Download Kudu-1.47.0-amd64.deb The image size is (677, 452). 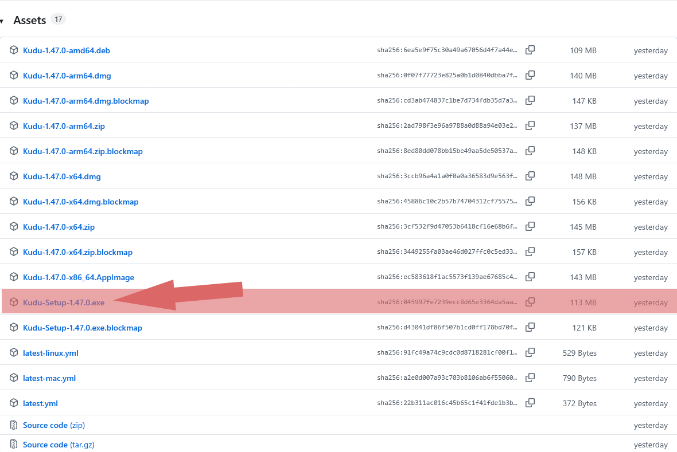tap(67, 50)
